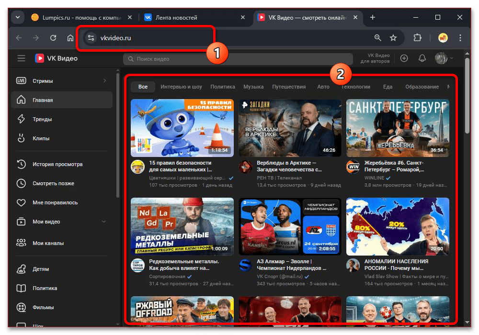Open Детям category in sidebar
The image size is (479, 335).
(61, 269)
